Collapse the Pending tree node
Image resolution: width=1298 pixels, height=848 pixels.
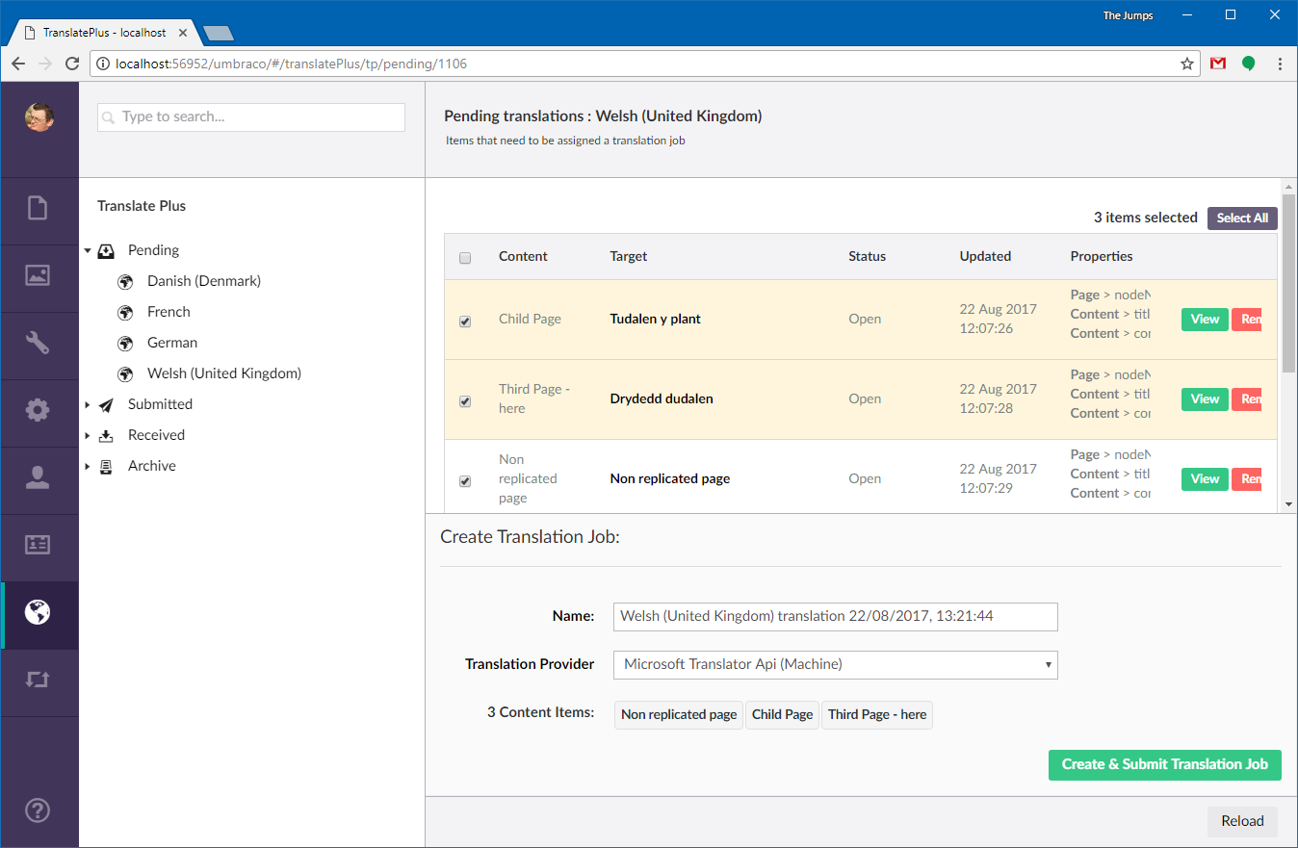[87, 250]
